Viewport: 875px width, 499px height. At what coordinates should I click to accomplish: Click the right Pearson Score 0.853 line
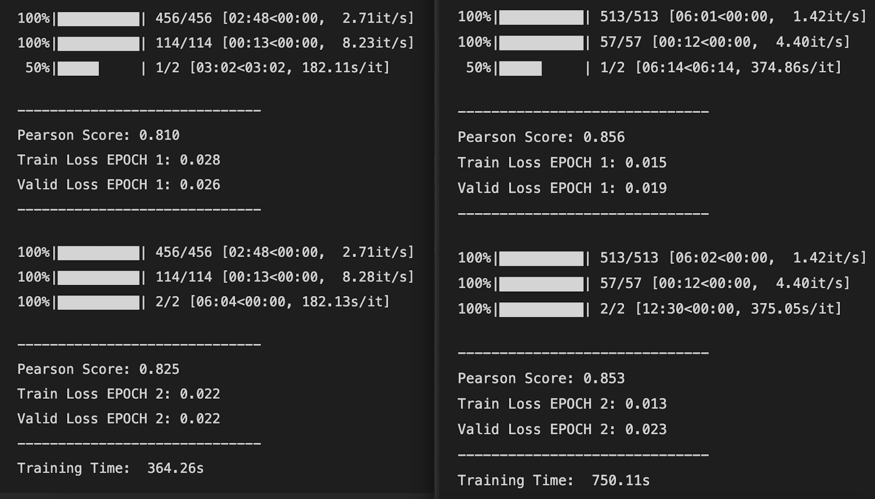coord(541,378)
